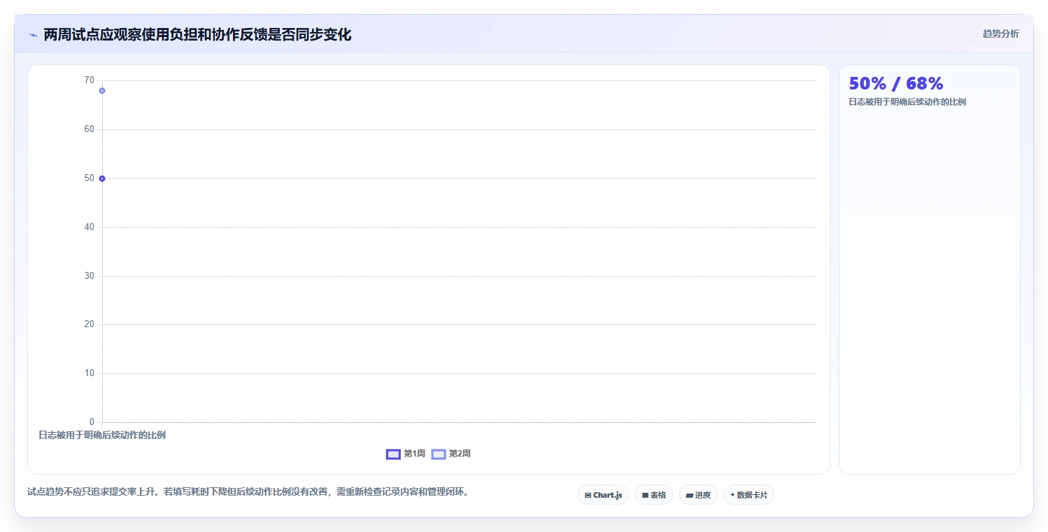Select the week 2 data point at 68
This screenshot has width=1048, height=532.
[x=102, y=91]
